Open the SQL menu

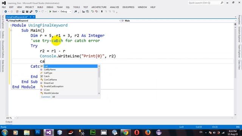[68, 7]
